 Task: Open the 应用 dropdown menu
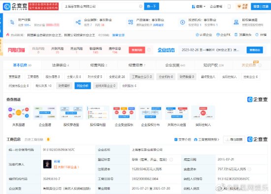[199, 6]
